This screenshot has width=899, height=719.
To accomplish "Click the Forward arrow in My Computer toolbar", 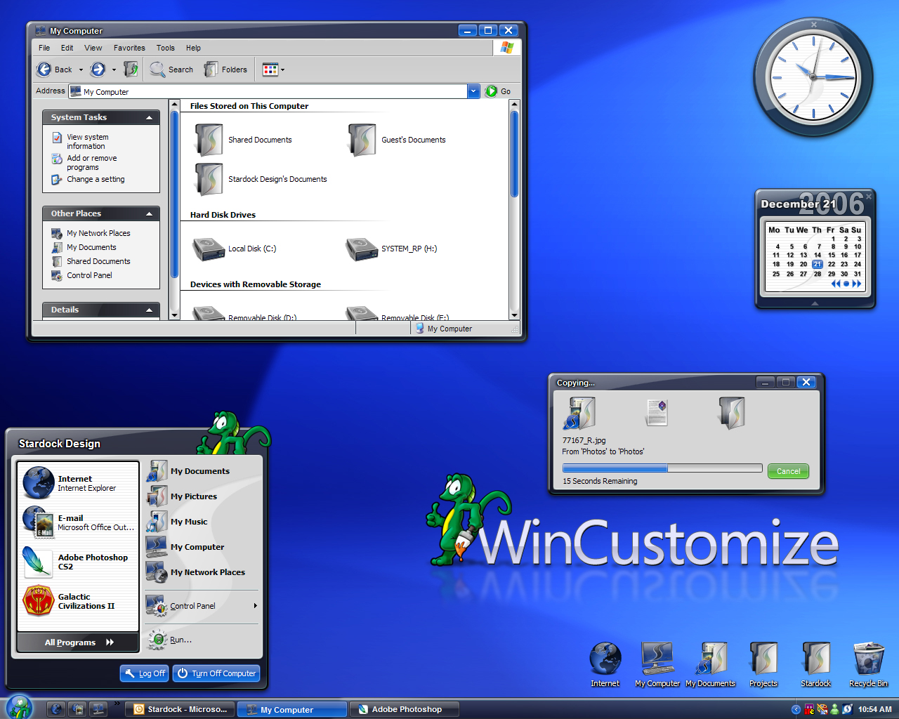I will click(x=98, y=70).
